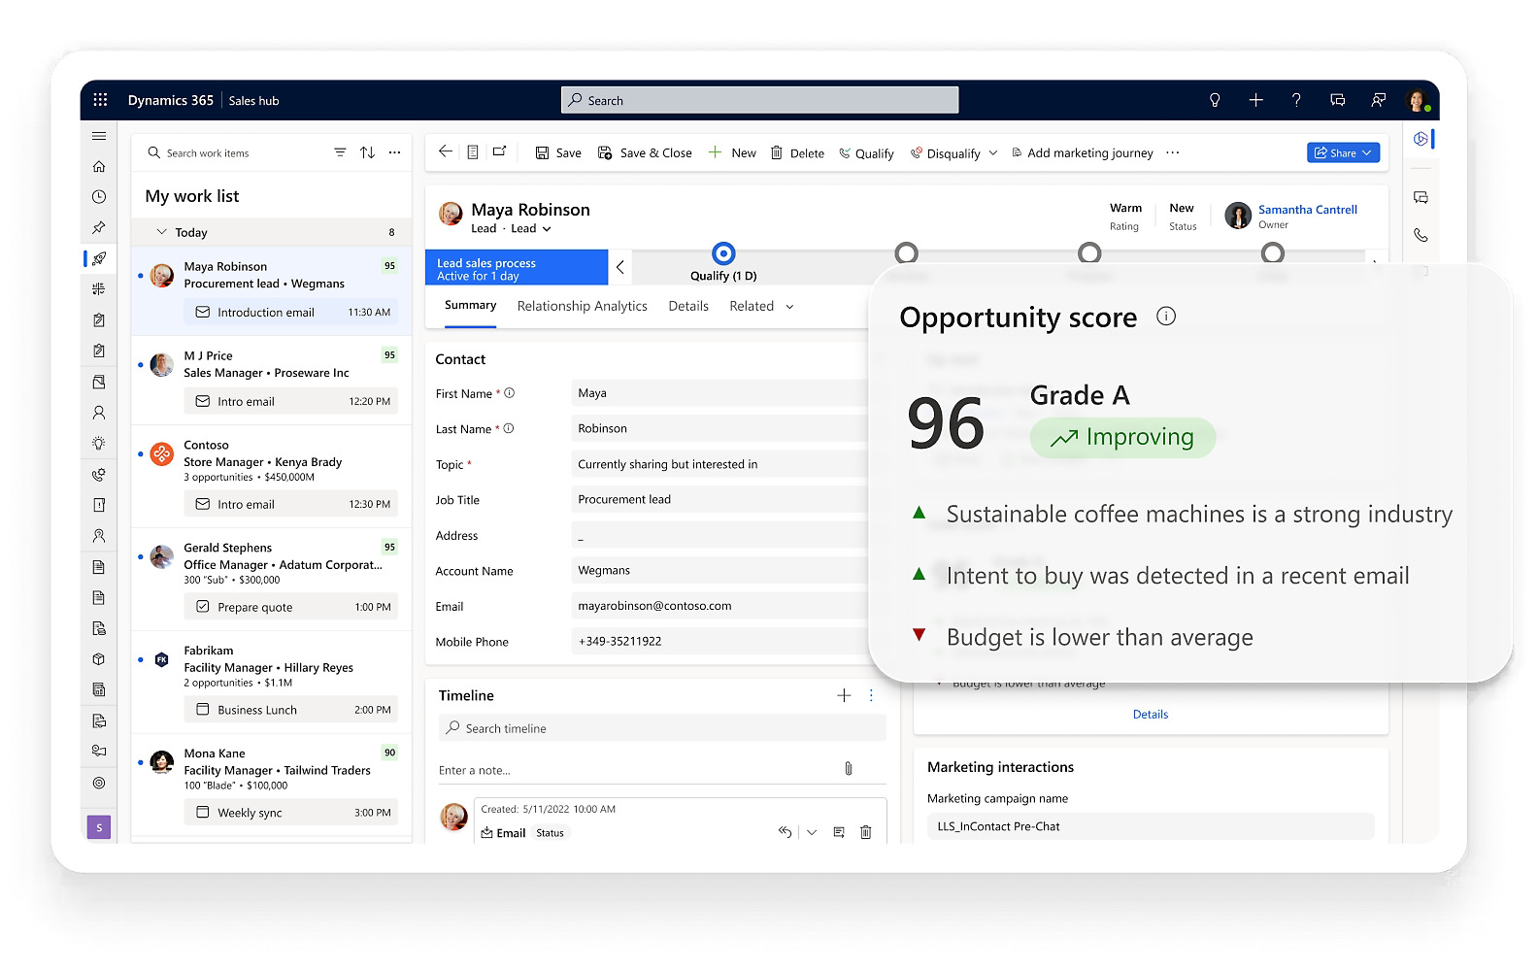Click the Email field value

719,606
